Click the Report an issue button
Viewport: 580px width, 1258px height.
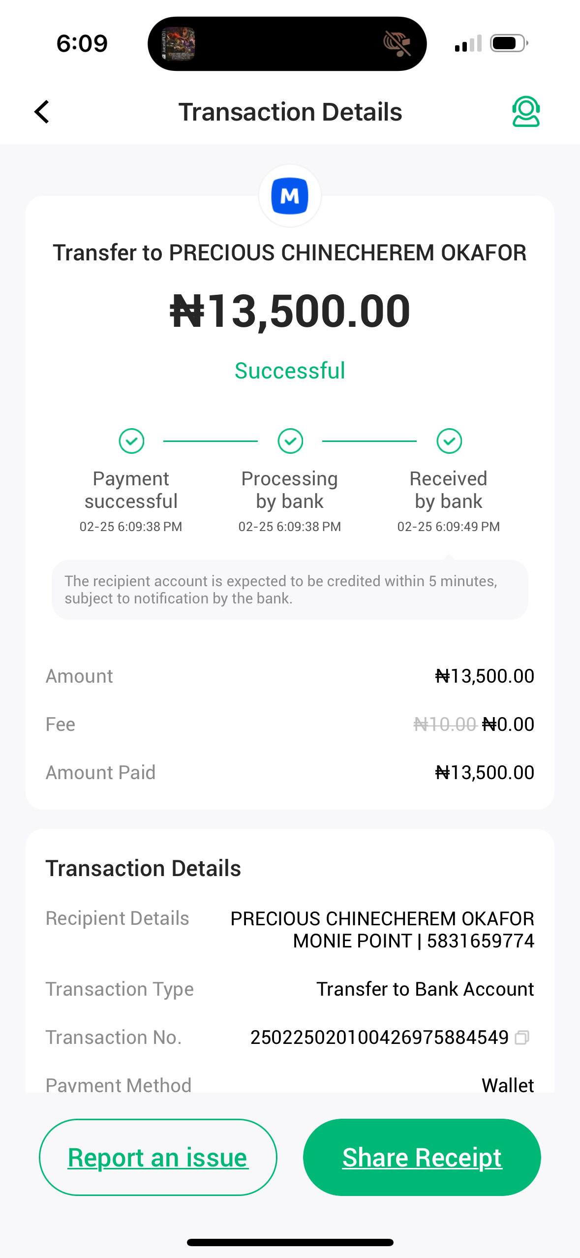[x=158, y=1157]
